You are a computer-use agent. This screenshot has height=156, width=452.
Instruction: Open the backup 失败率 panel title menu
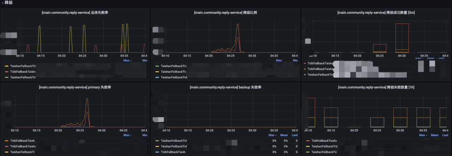coord(226,87)
